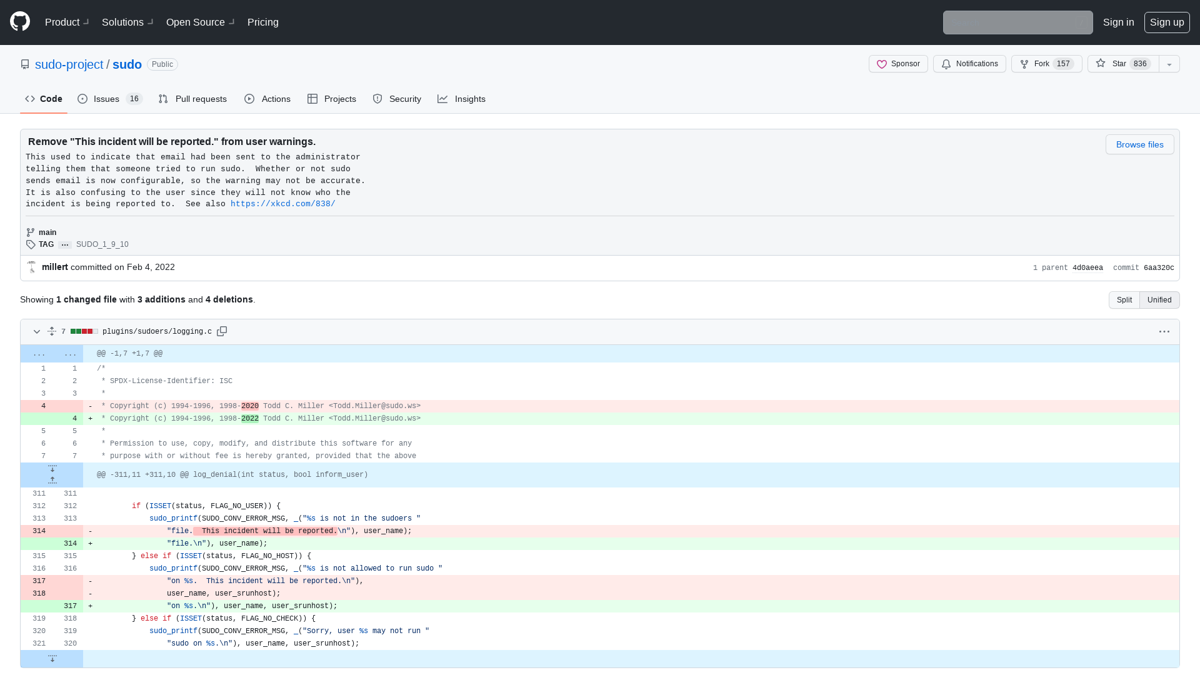Click the Security shield tab icon
The height and width of the screenshot is (675, 1200).
(x=377, y=99)
